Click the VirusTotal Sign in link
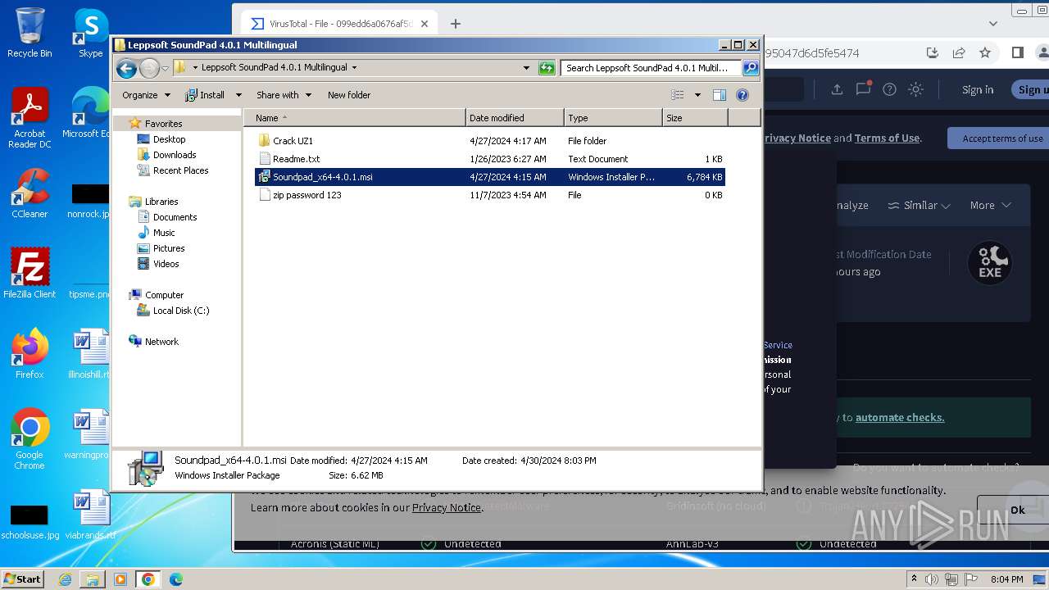The height and width of the screenshot is (590, 1049). (978, 90)
